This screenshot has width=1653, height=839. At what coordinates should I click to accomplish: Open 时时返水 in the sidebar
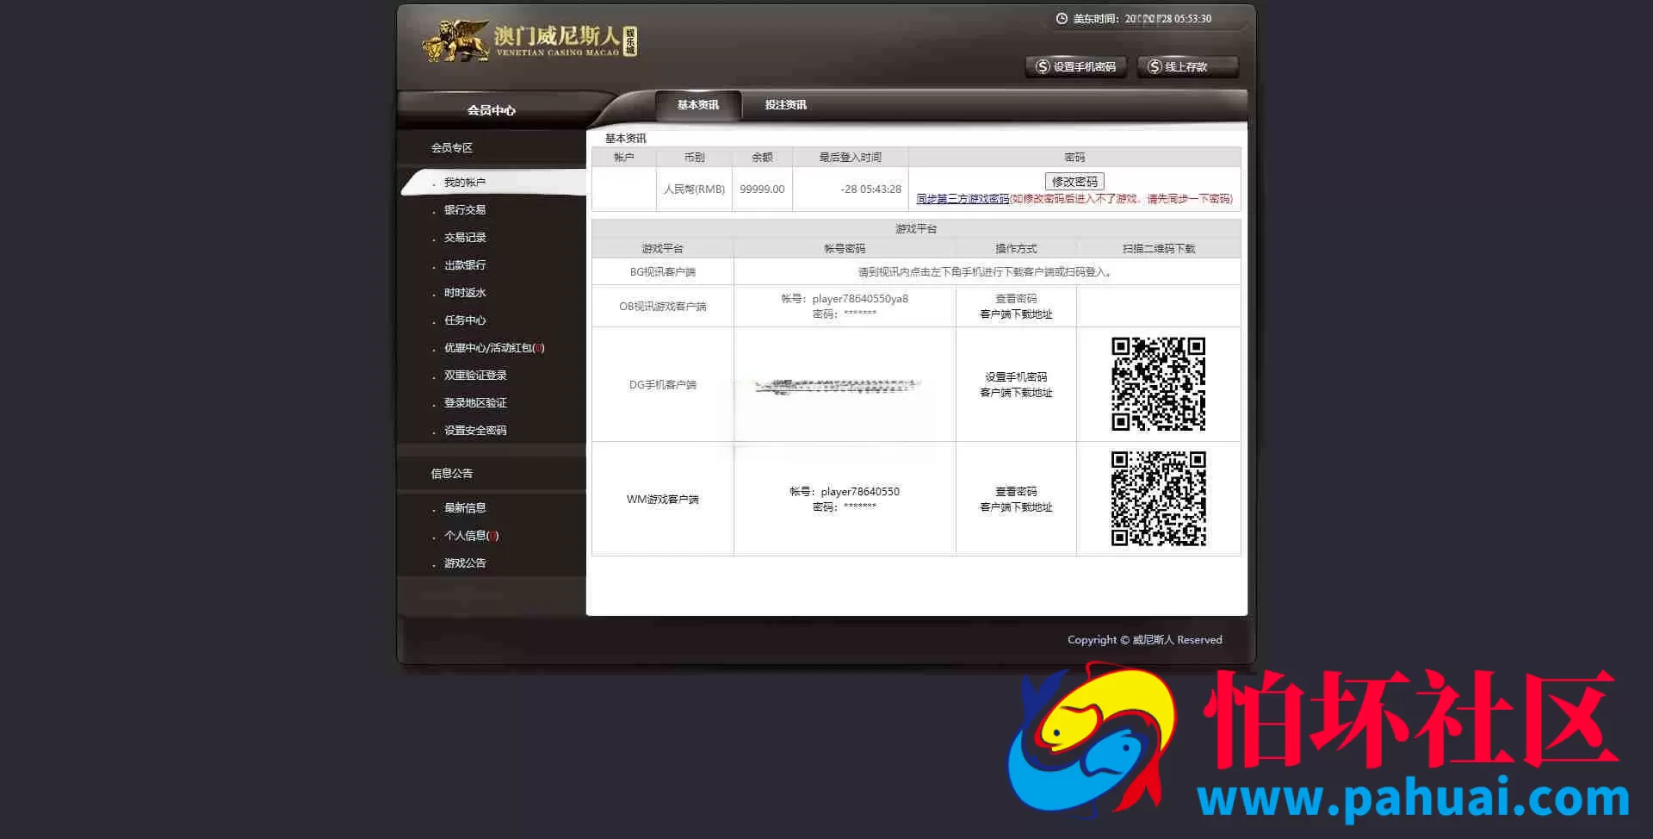[x=465, y=293]
